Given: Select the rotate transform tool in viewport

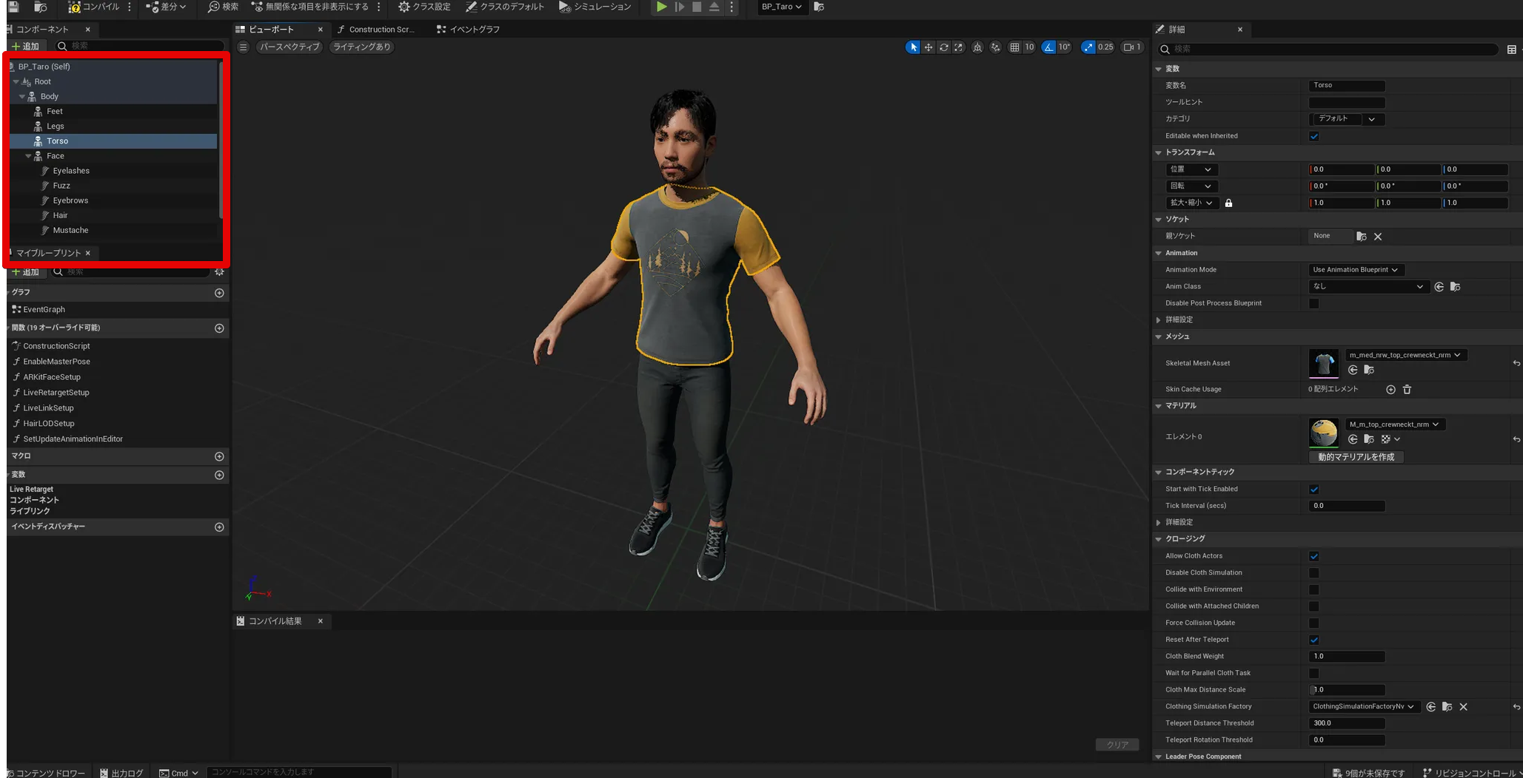Looking at the screenshot, I should 943,47.
